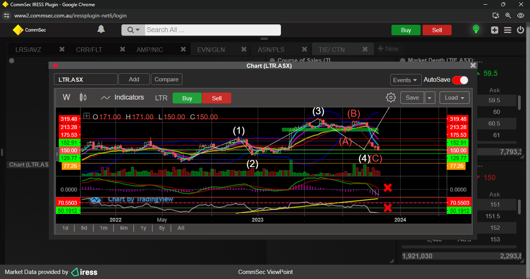Click the Compare button
Viewport: 530px width, 279px height.
coord(166,79)
